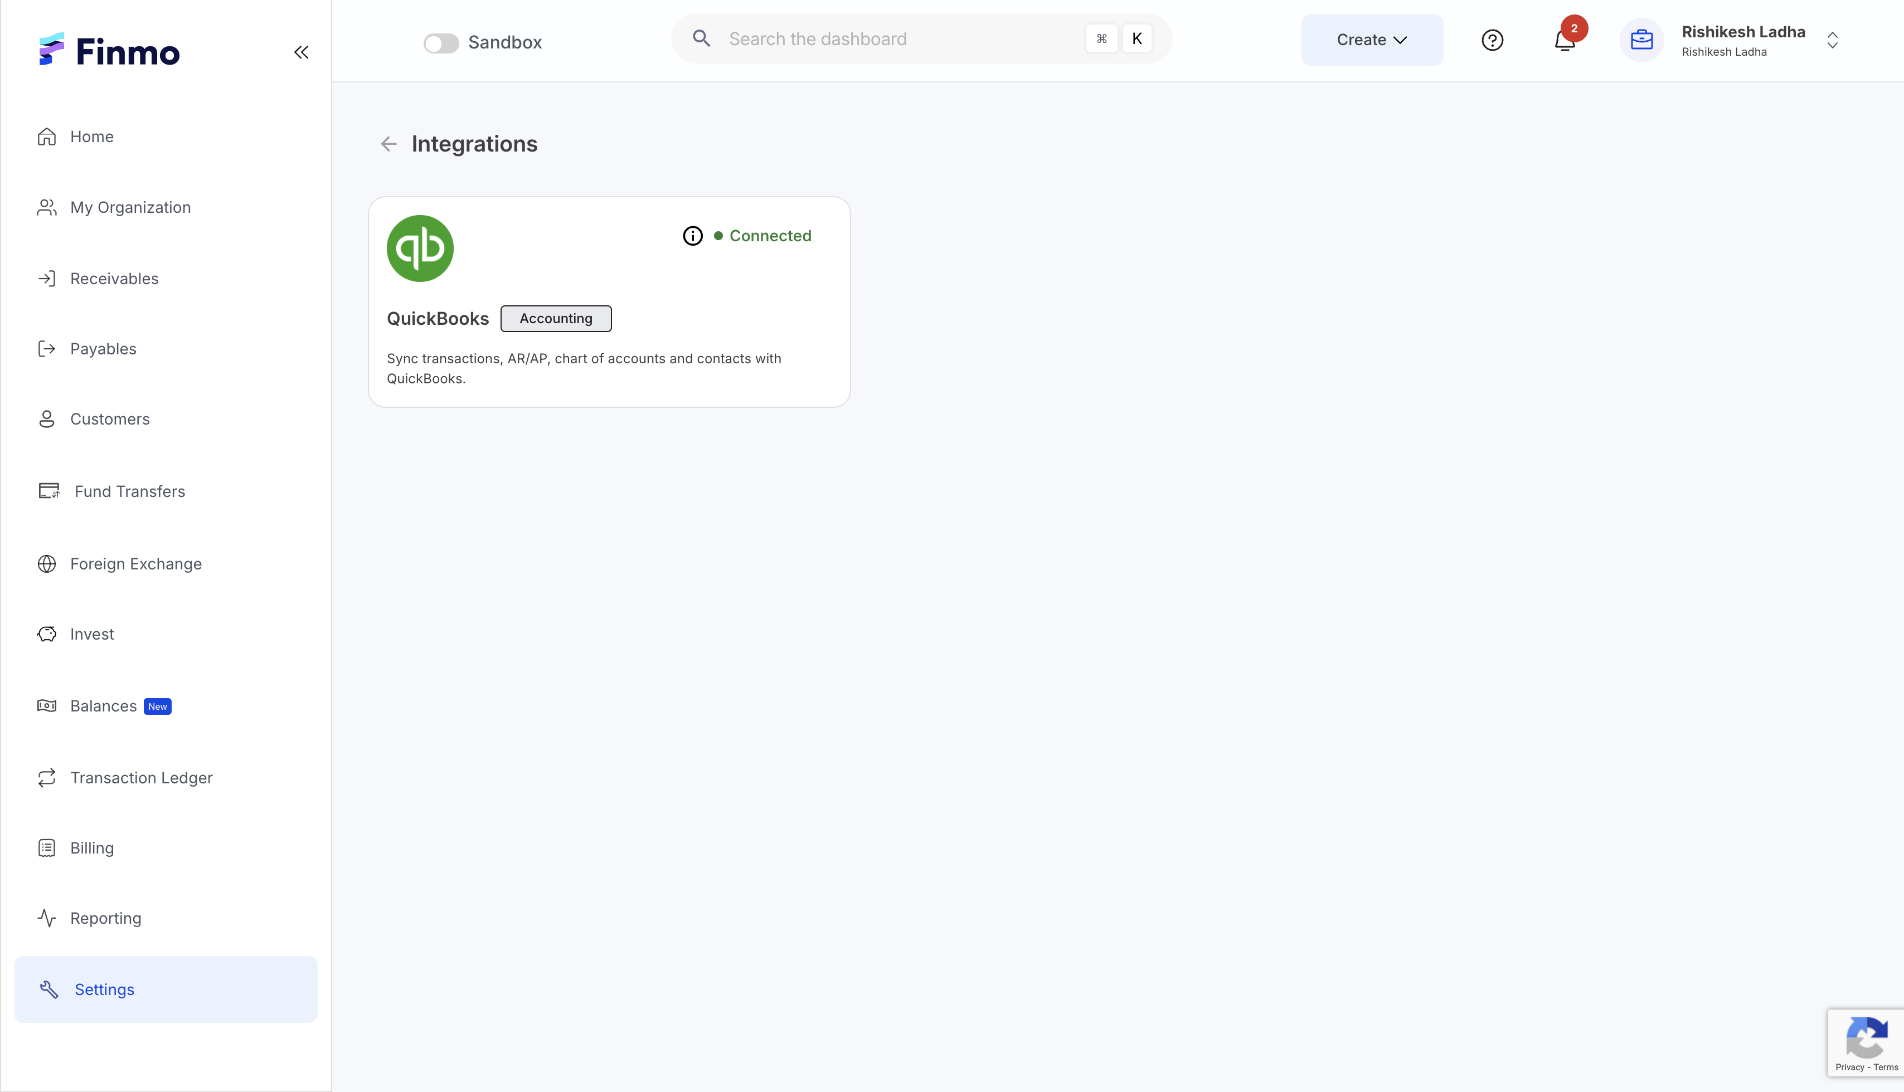Viewport: 1904px width, 1092px height.
Task: Click the Privacy link in reCAPTCHA
Action: pos(1849,1067)
